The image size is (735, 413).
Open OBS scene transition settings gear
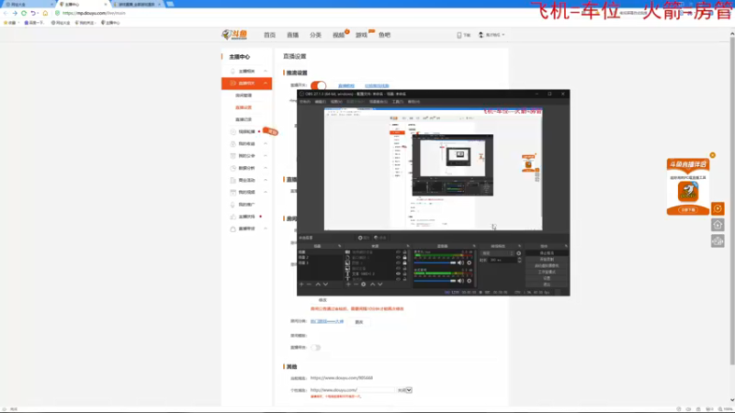[x=518, y=253]
